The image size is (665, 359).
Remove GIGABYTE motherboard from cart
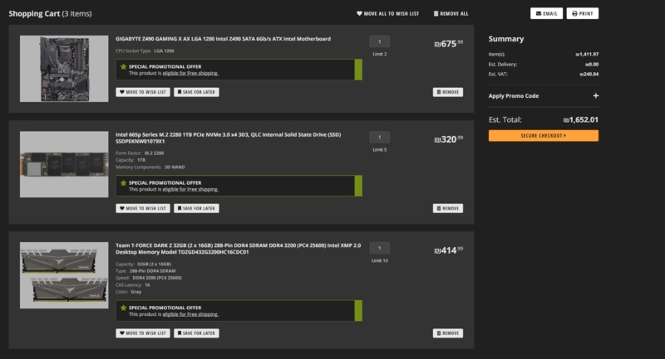click(x=448, y=92)
